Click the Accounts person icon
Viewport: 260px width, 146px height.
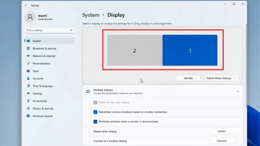[28, 79]
